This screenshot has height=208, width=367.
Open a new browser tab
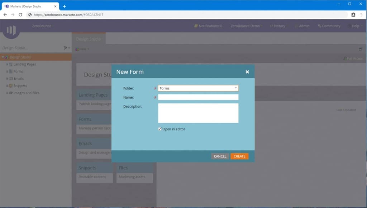[65, 6]
